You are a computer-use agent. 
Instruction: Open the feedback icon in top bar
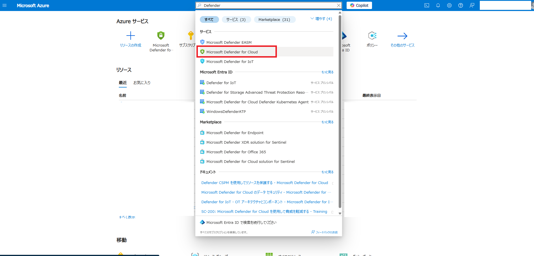point(472,5)
